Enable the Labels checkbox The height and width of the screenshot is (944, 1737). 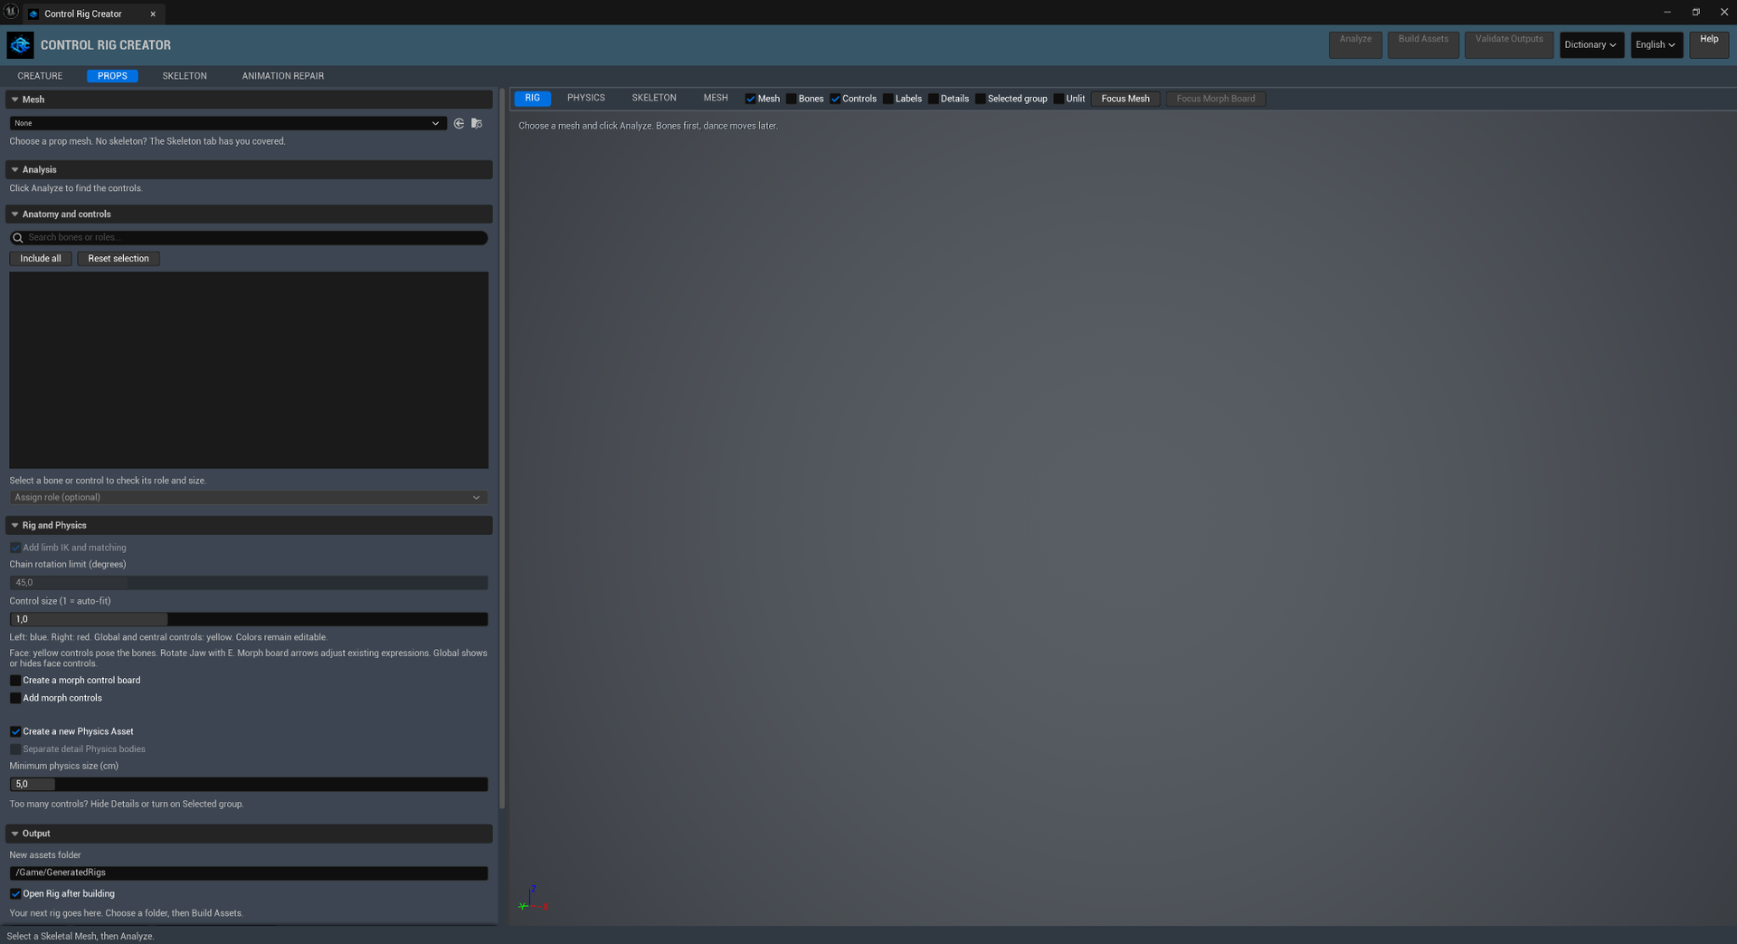887,99
